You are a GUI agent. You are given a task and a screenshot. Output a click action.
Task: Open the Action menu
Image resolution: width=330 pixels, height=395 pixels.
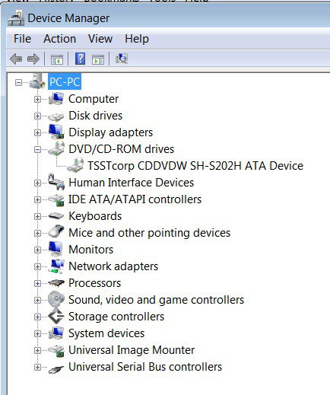pos(59,39)
